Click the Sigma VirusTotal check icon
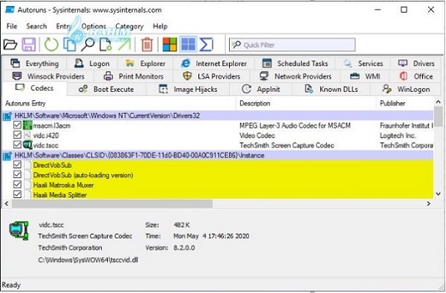 point(207,45)
